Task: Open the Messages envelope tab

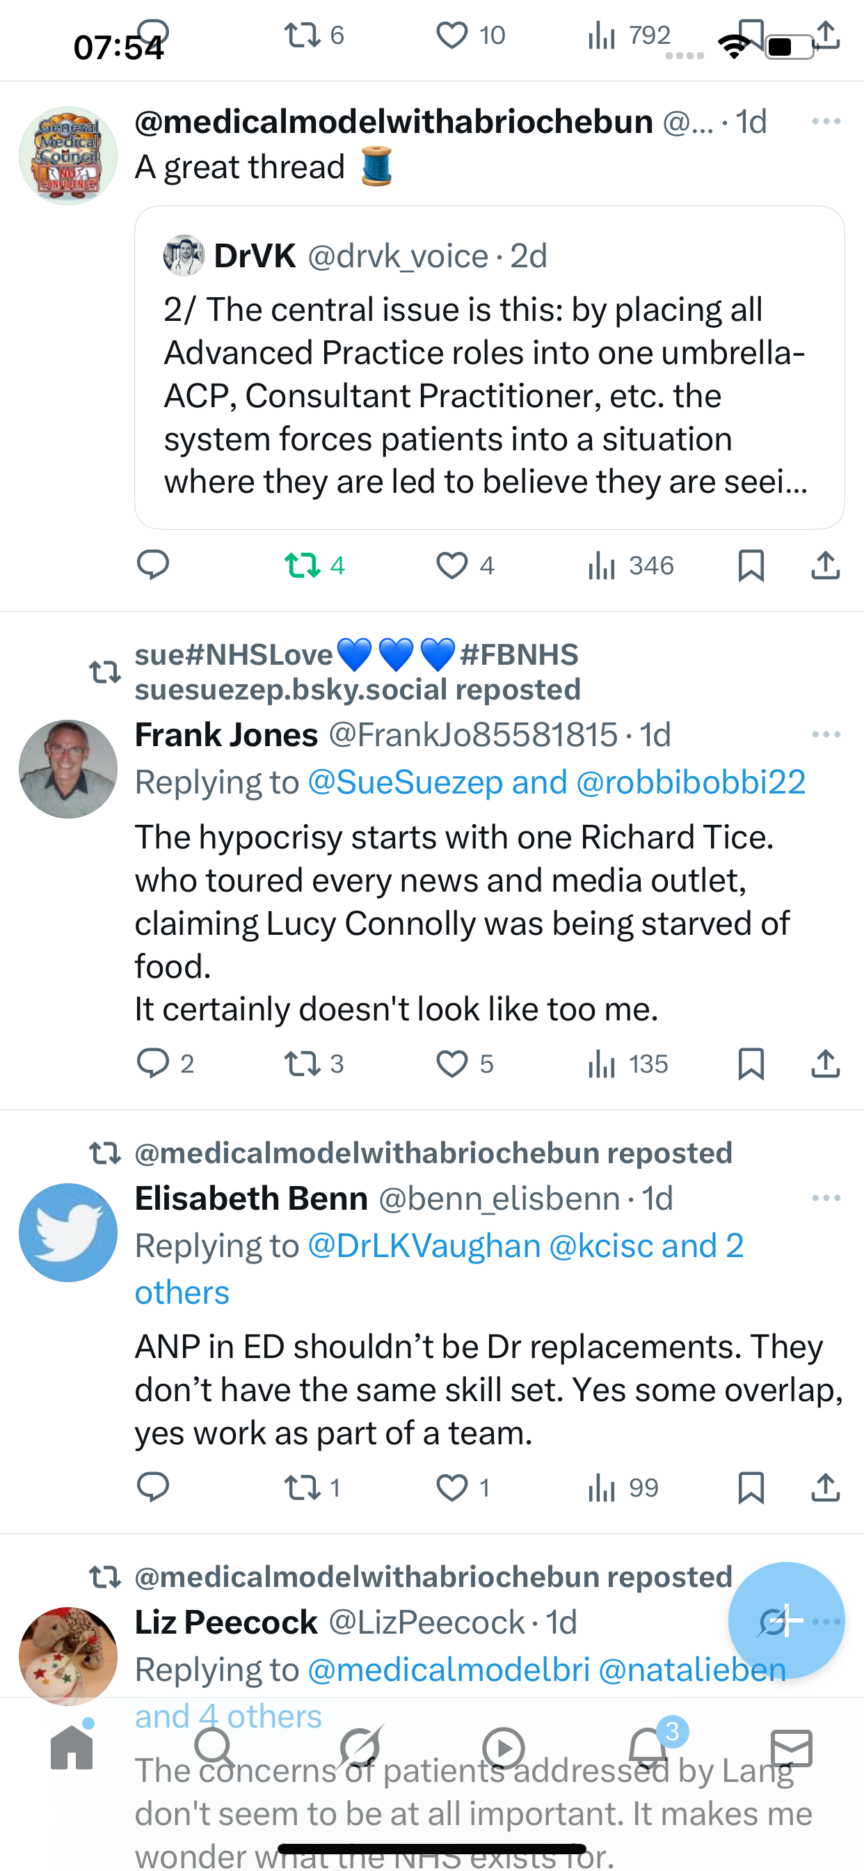Action: (x=791, y=1748)
